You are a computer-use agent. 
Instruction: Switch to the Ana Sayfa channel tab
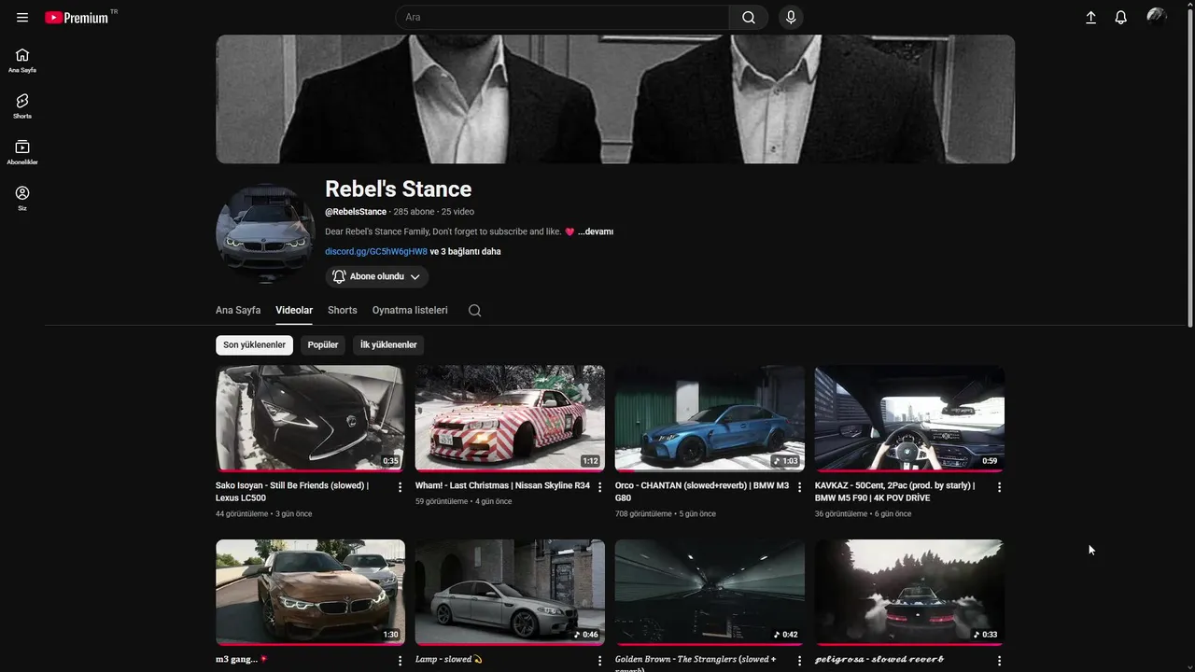(x=238, y=310)
